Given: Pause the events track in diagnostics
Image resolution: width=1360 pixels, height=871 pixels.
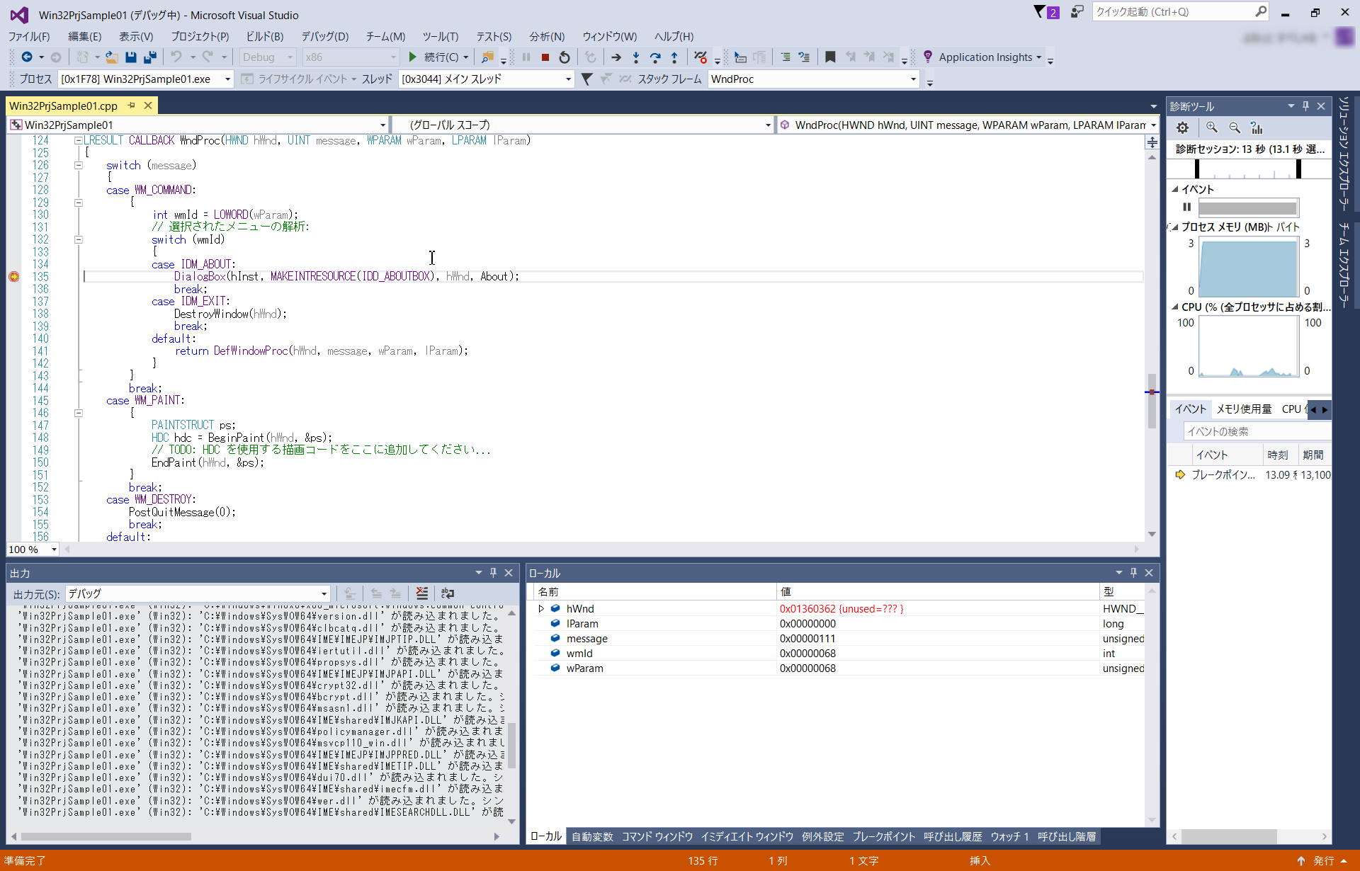Looking at the screenshot, I should [1186, 207].
